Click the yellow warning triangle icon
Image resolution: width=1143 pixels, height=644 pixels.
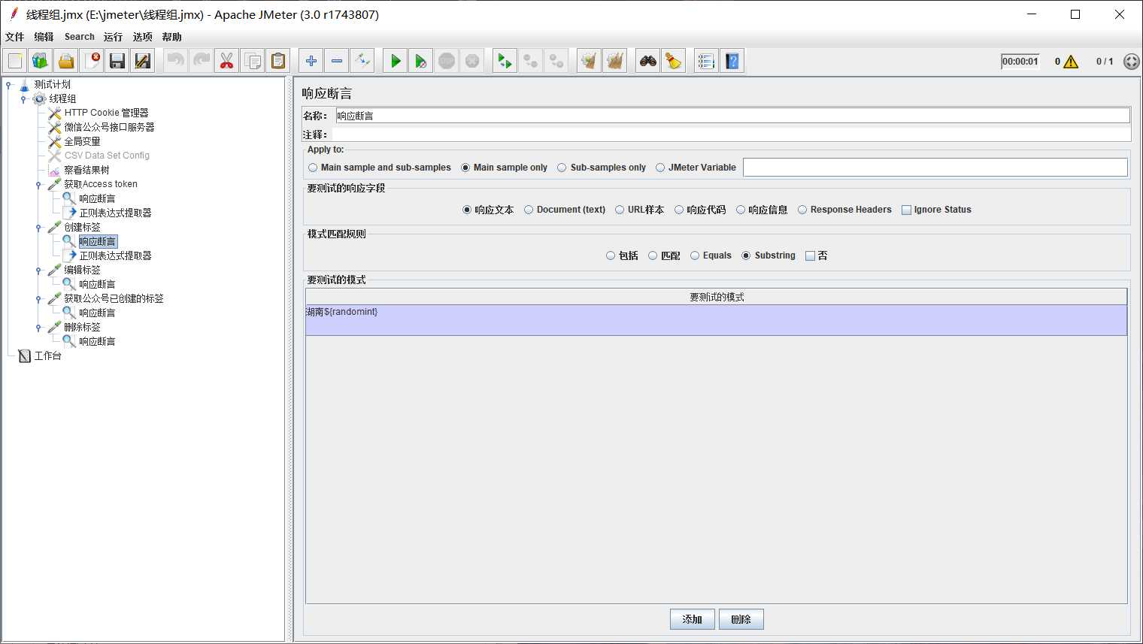pos(1071,62)
